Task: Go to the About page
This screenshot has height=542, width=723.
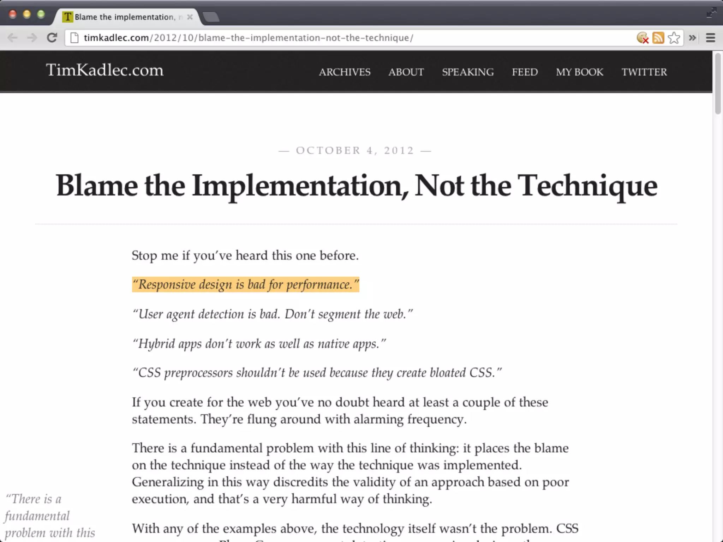Action: tap(406, 72)
